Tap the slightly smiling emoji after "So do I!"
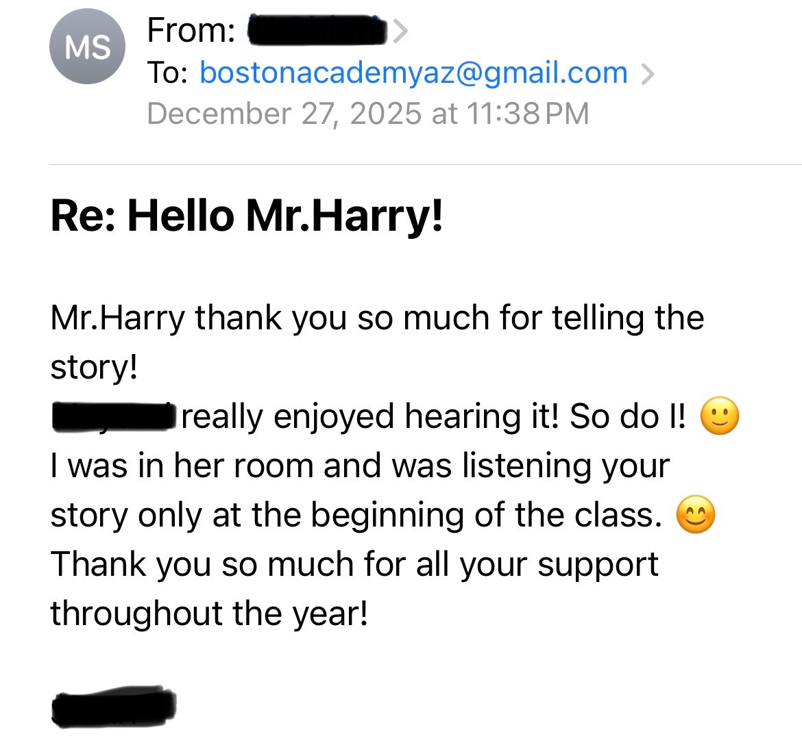The image size is (802, 747). 720,416
